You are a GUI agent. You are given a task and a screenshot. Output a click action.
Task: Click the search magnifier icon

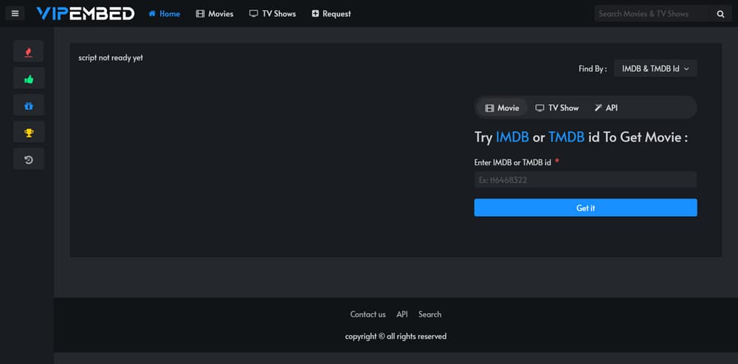coord(720,13)
